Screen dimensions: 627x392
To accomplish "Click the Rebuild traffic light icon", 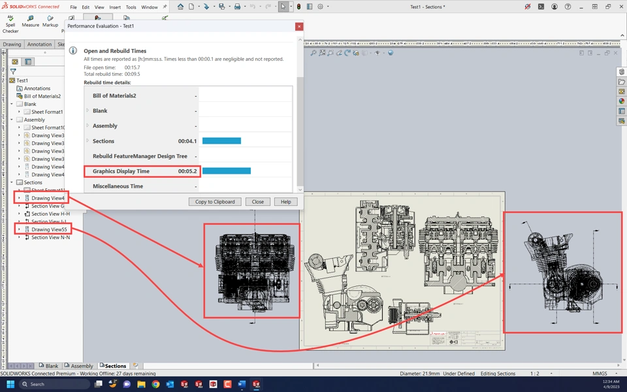I will (x=298, y=7).
